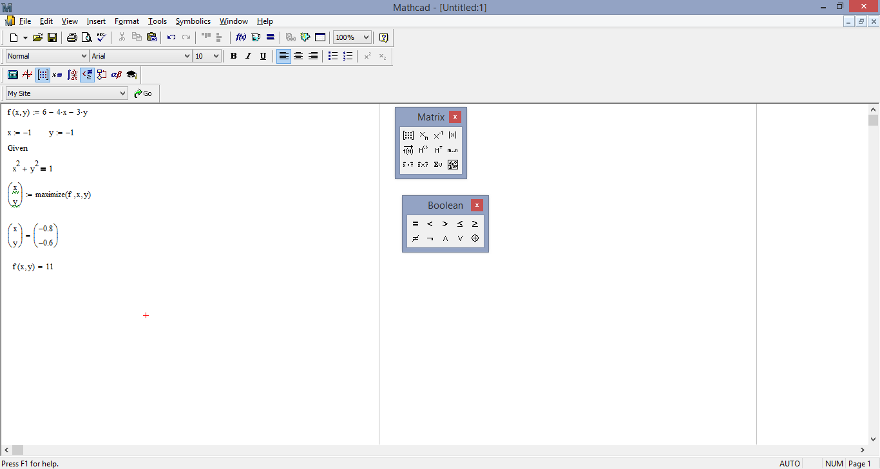Insert vectorize operator f(M)

click(x=408, y=150)
